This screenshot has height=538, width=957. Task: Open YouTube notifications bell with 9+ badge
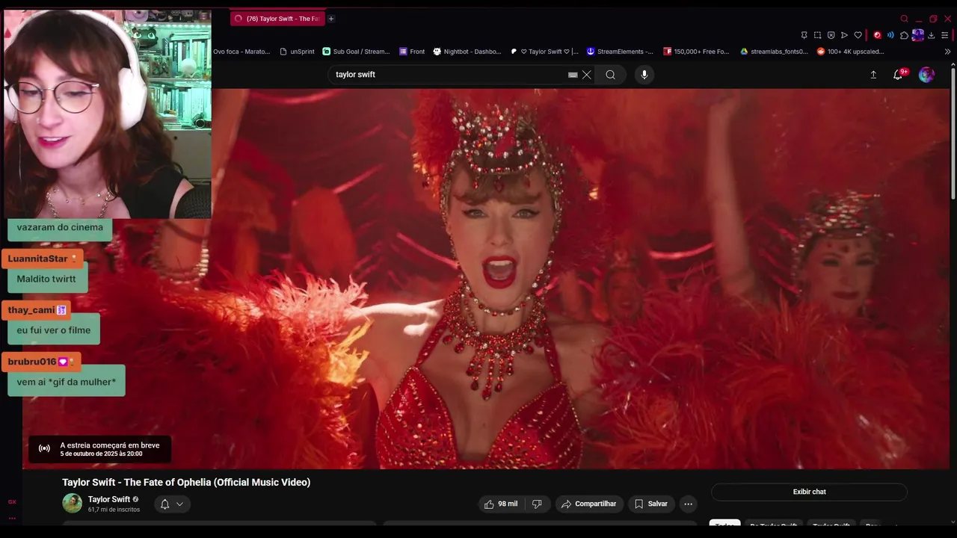point(899,74)
